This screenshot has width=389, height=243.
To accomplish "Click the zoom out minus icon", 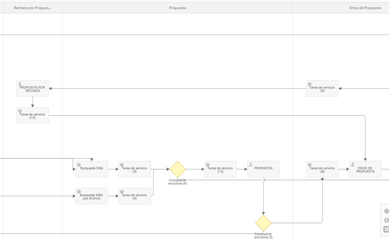I will tap(387, 220).
